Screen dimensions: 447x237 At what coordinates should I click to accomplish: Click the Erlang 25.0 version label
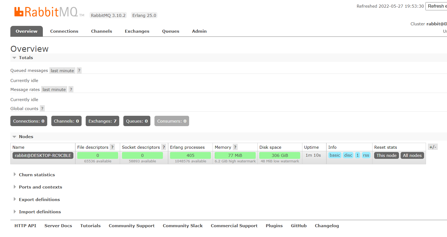[144, 15]
